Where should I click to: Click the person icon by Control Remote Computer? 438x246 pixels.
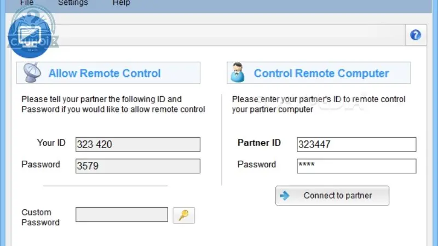pos(238,73)
